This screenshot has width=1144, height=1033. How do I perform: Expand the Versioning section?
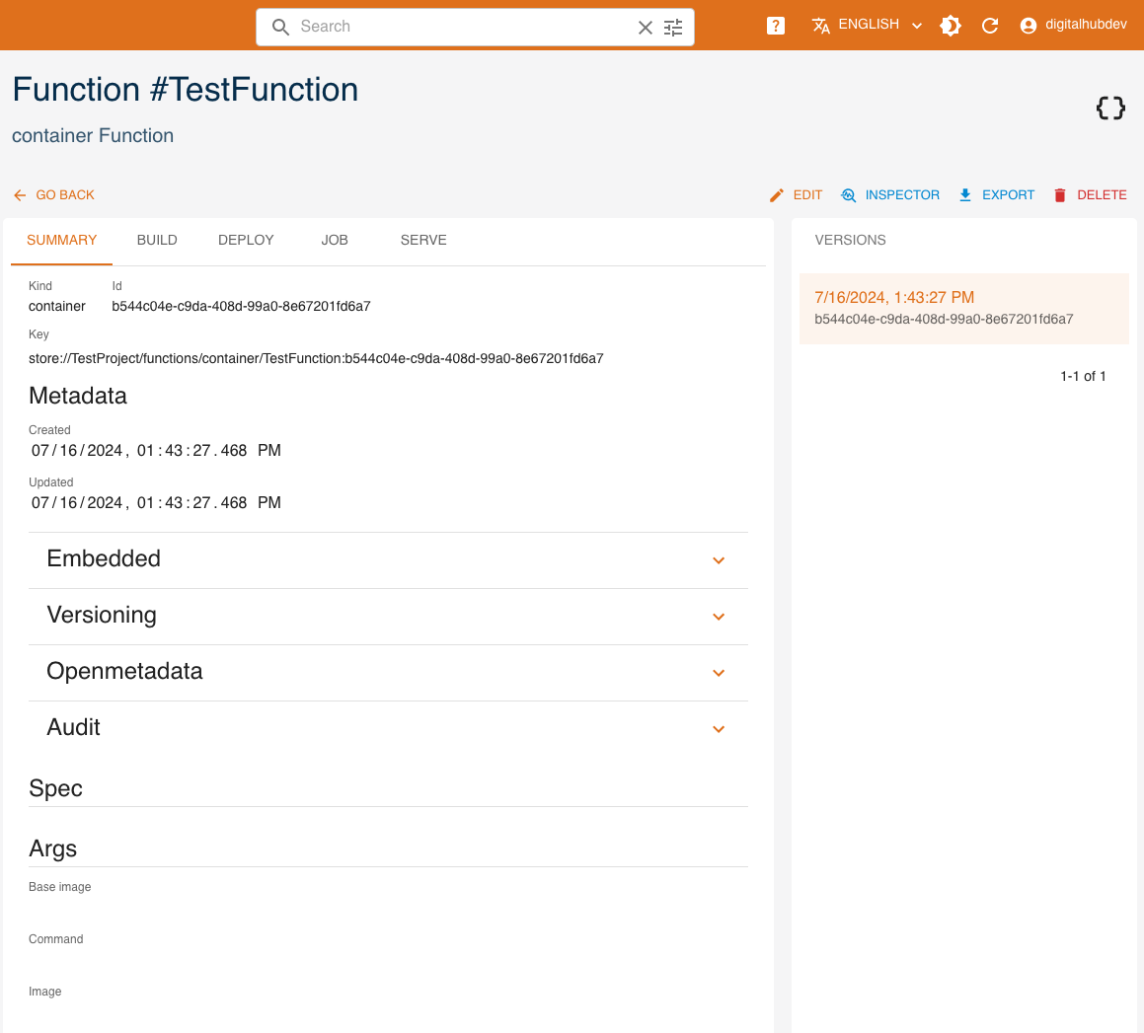(719, 617)
